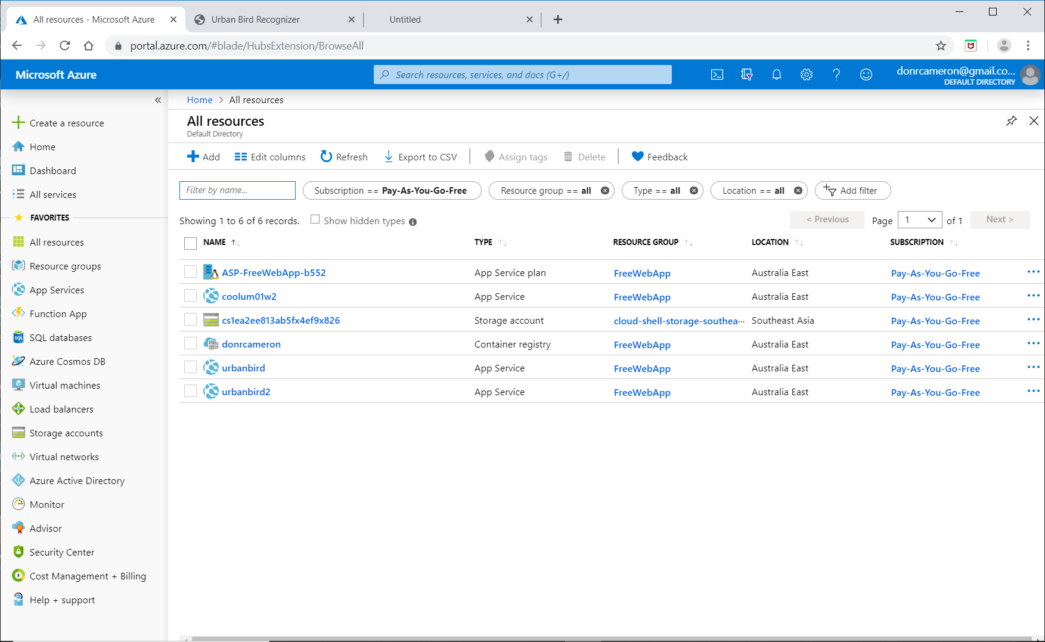Collapse the left sidebar menu
The width and height of the screenshot is (1045, 642).
point(158,100)
